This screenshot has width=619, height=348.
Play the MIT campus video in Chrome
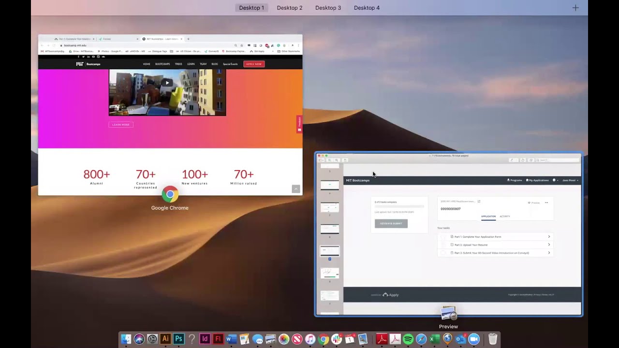point(167,83)
